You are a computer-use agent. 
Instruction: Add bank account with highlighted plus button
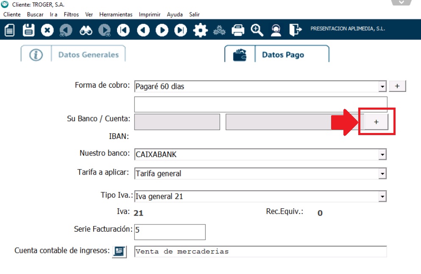tap(376, 122)
